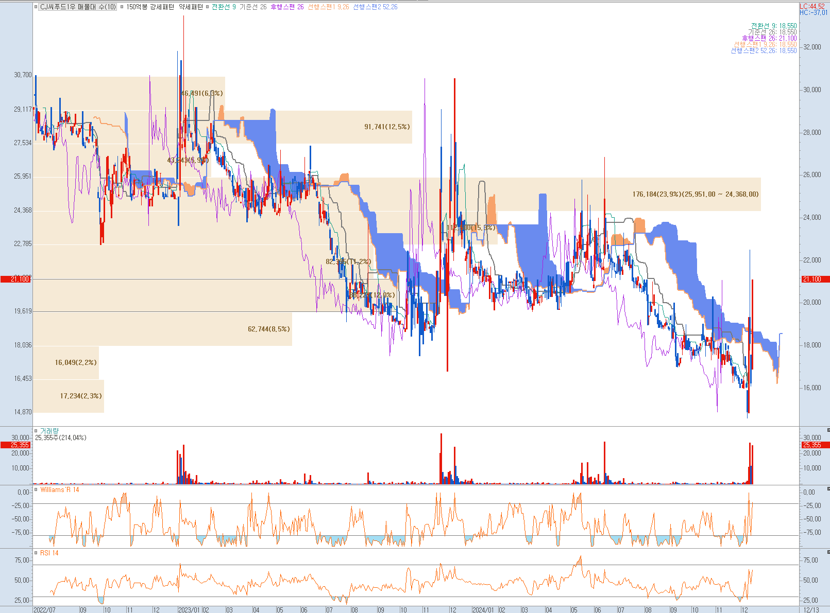Image resolution: width=830 pixels, height=613 pixels.
Task: Click the red 21,100 price tag on left axis
Action: tap(16, 279)
